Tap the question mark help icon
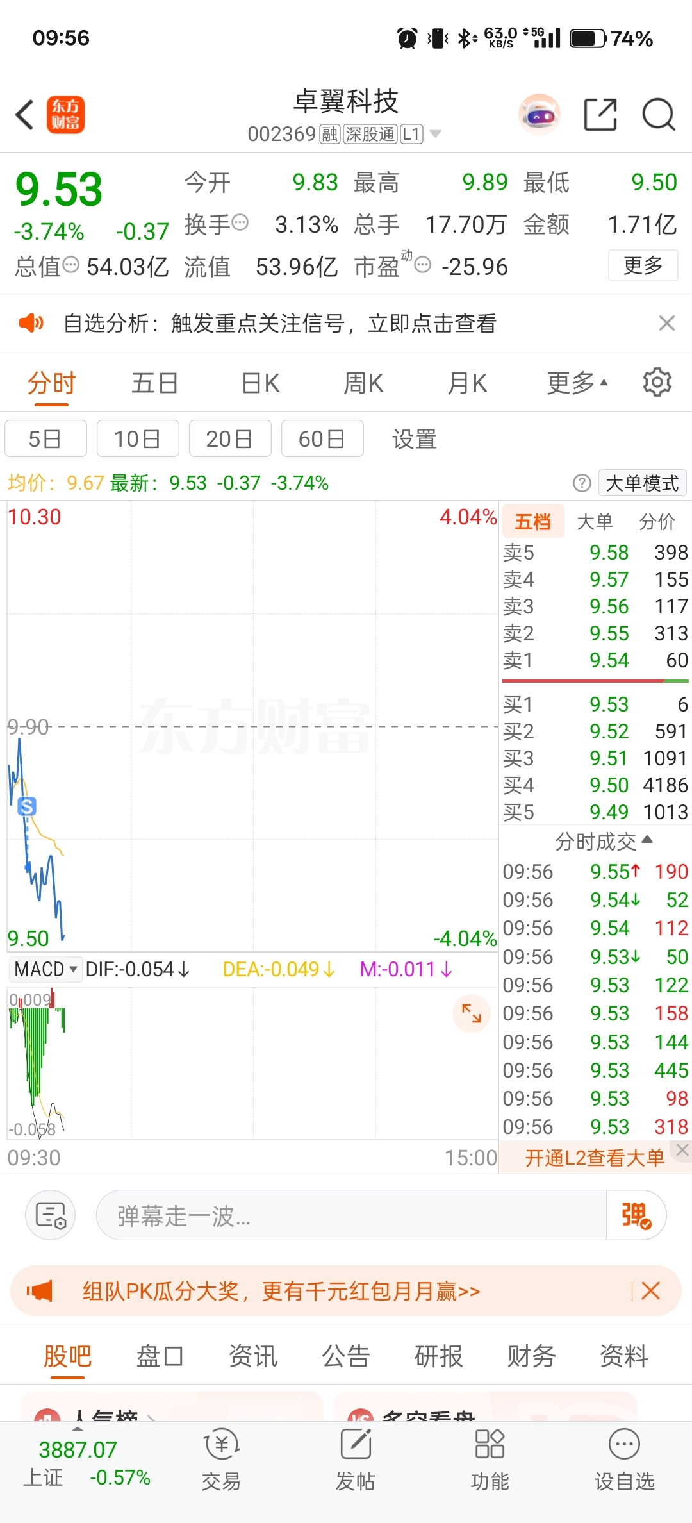Viewport: 692px width, 1523px height. click(582, 483)
